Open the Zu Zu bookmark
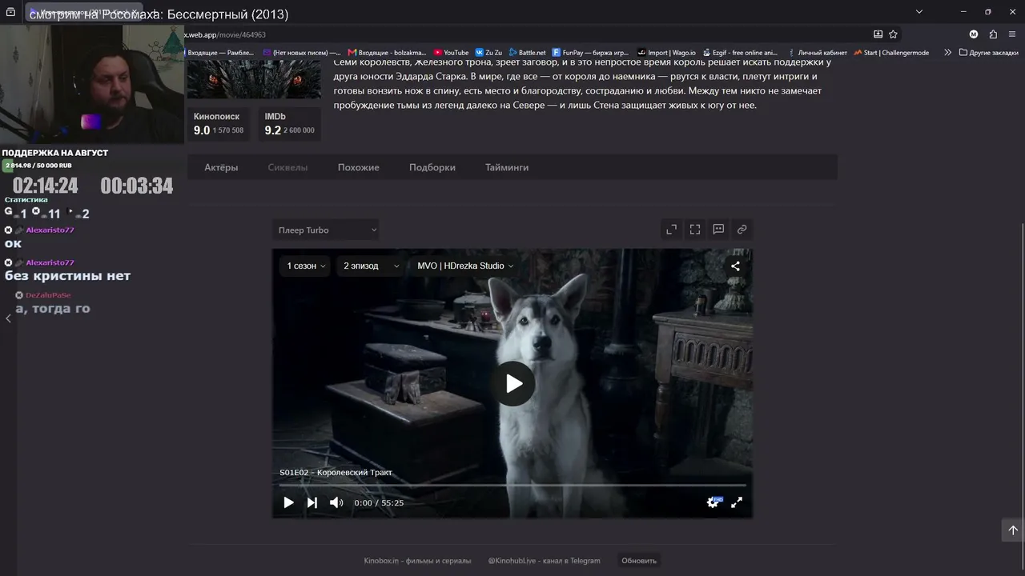Viewport: 1025px width, 576px height. click(488, 53)
